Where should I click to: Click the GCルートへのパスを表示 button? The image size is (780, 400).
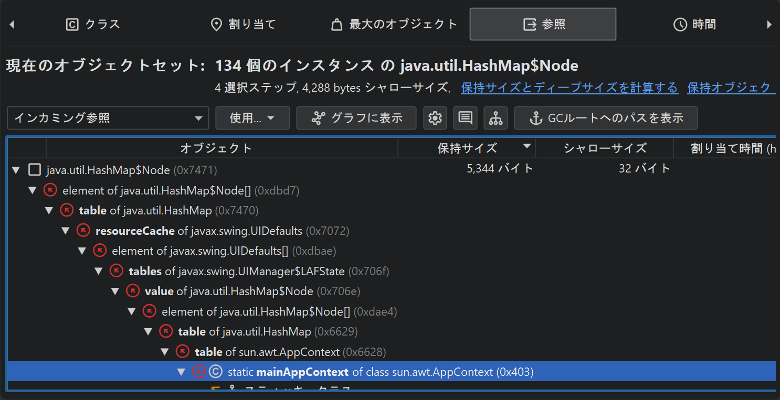[x=606, y=118]
